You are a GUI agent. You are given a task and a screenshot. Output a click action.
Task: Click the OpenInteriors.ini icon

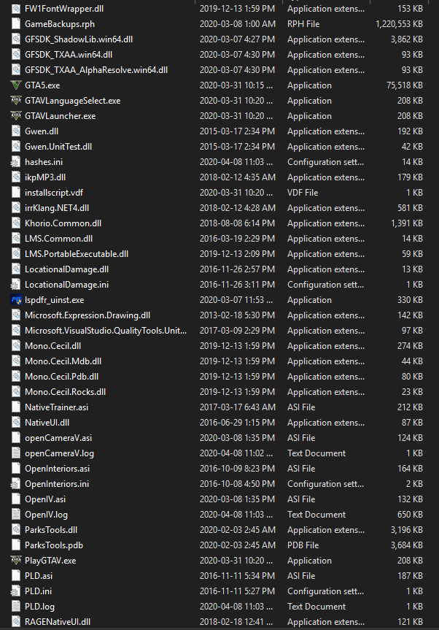click(x=15, y=484)
